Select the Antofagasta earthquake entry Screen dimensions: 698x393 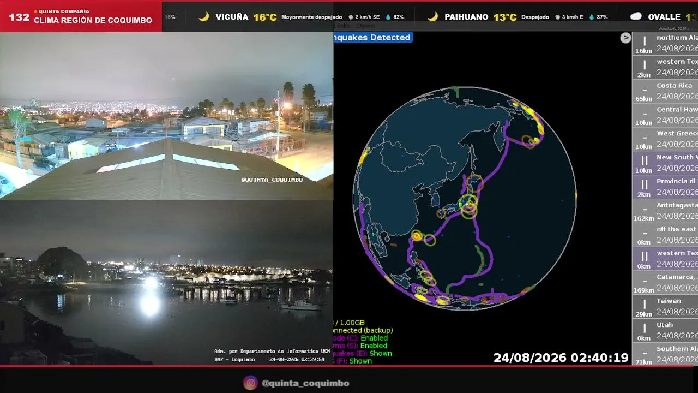(665, 212)
